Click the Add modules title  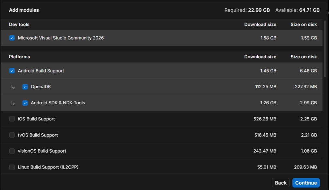(24, 10)
